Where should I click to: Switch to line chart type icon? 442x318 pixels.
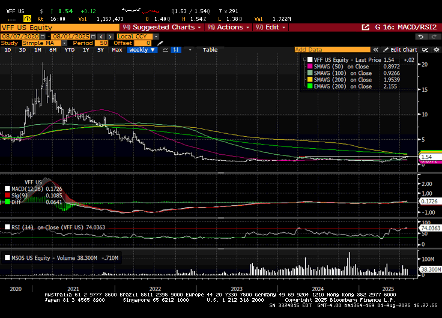(x=166, y=50)
